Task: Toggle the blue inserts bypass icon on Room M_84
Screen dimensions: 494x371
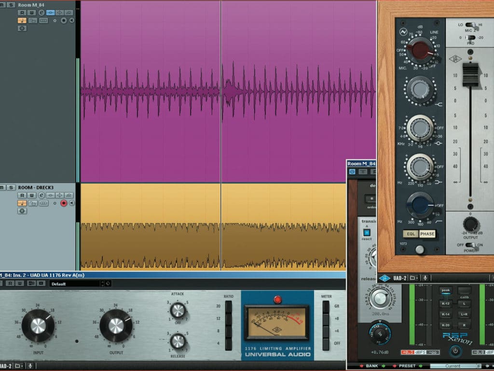Action: coord(50,13)
